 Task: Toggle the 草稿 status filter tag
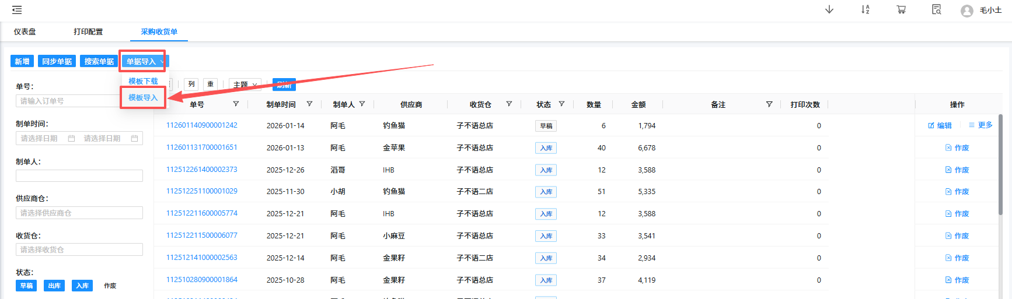[x=26, y=286]
